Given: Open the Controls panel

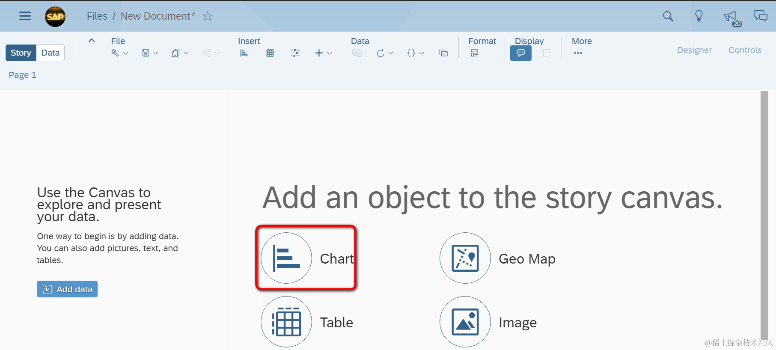Looking at the screenshot, I should (x=745, y=50).
